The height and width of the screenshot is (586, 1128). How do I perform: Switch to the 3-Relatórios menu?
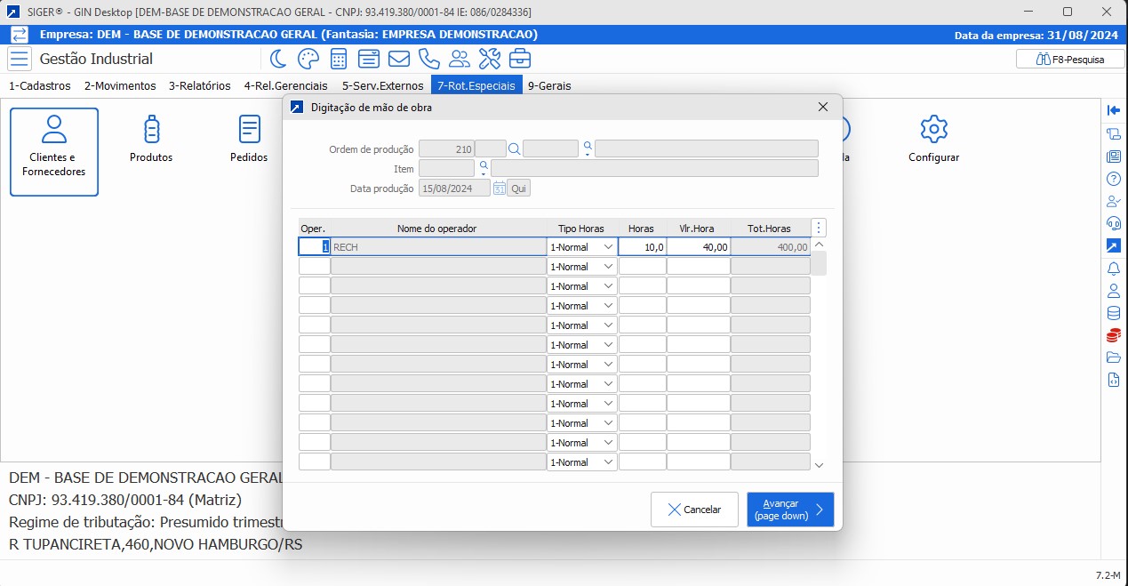point(200,85)
